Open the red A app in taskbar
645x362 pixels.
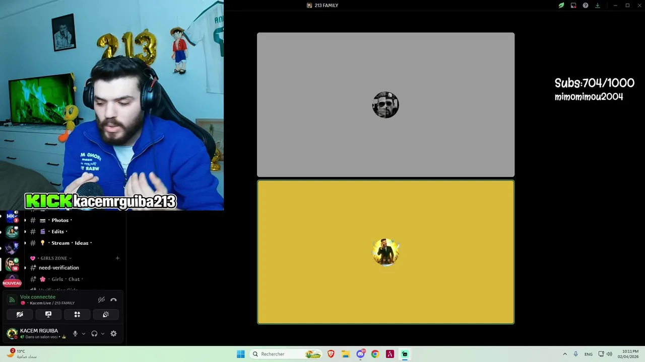click(x=390, y=354)
